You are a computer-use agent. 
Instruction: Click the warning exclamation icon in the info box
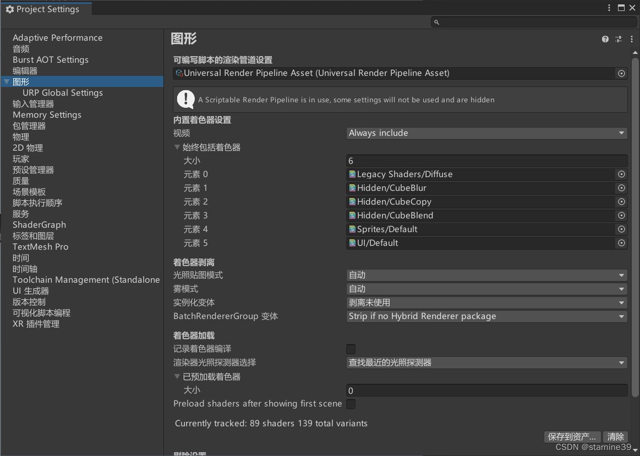pos(185,100)
